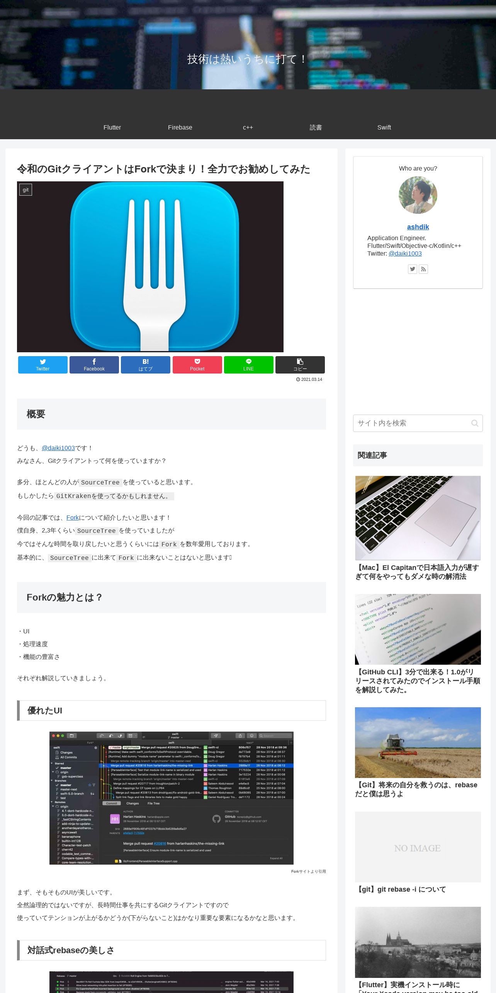Open the NO IMAGE related article thumbnail
This screenshot has width=496, height=993.
pos(418,847)
